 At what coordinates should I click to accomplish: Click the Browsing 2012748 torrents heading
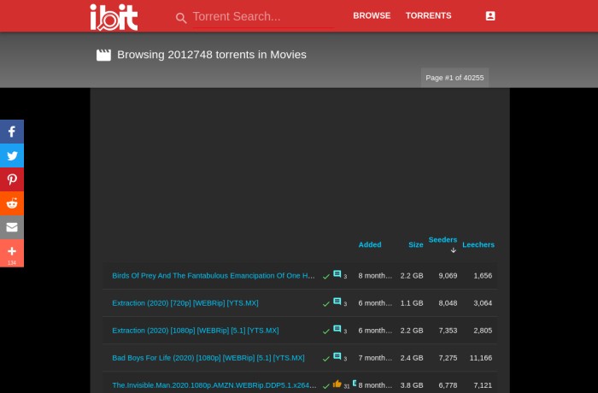coord(212,55)
